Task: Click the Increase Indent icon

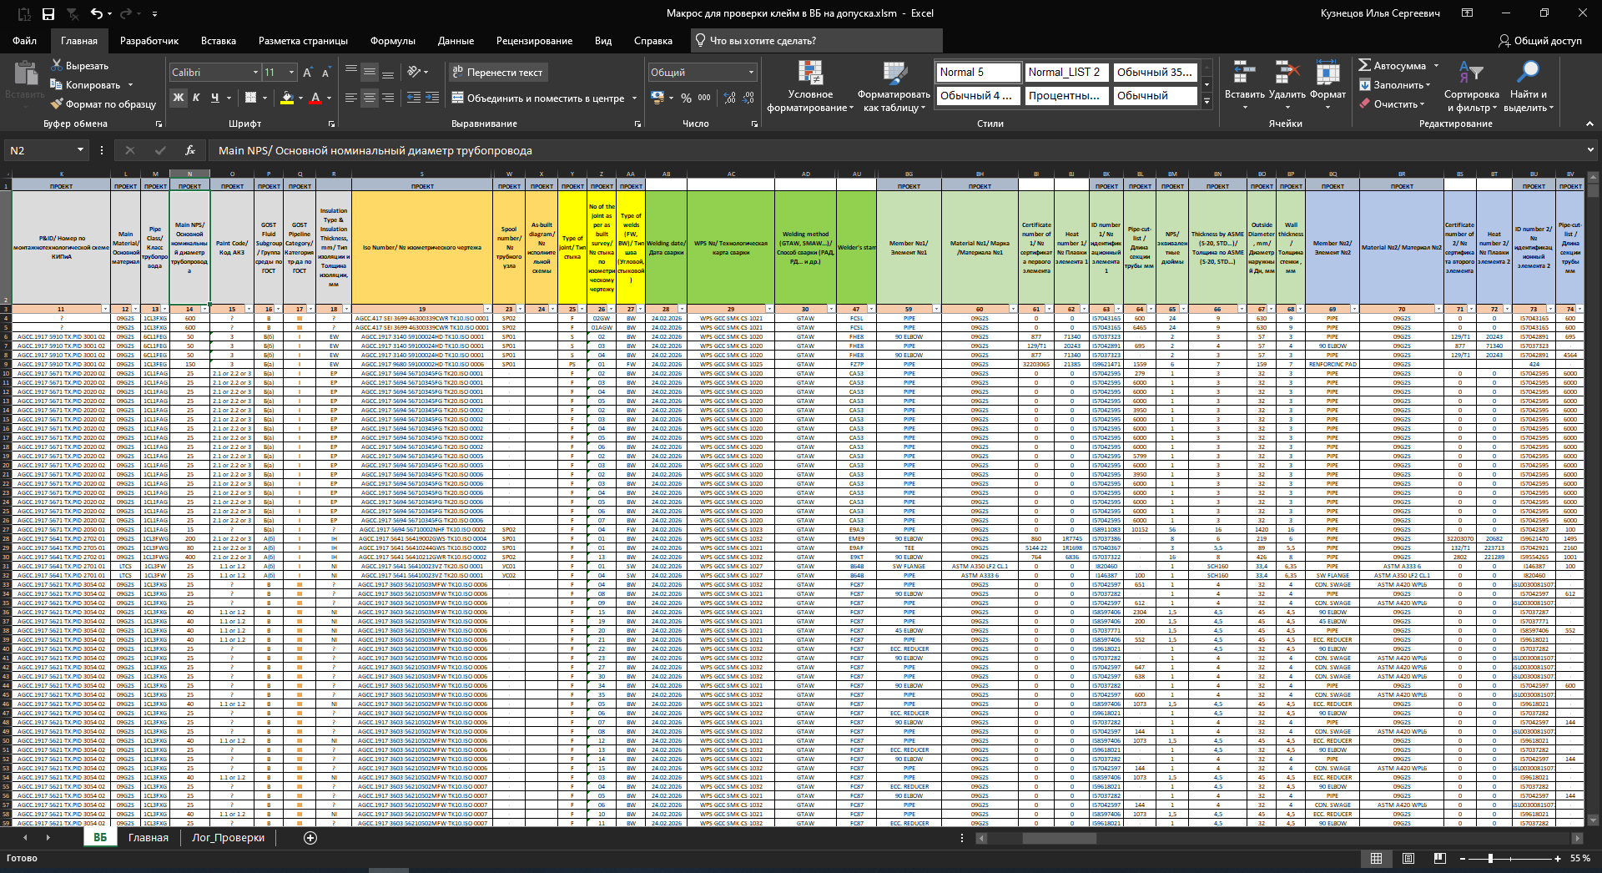Action: [432, 98]
